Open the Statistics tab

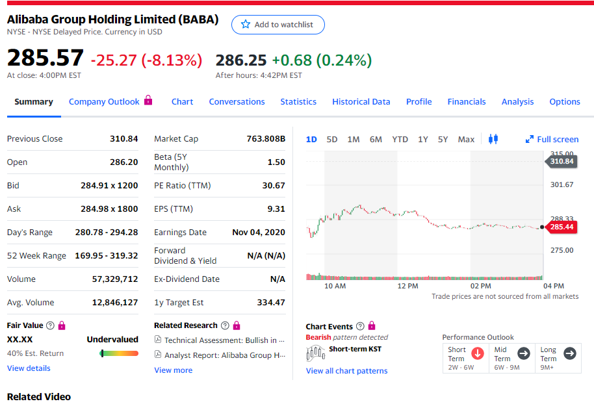(298, 101)
